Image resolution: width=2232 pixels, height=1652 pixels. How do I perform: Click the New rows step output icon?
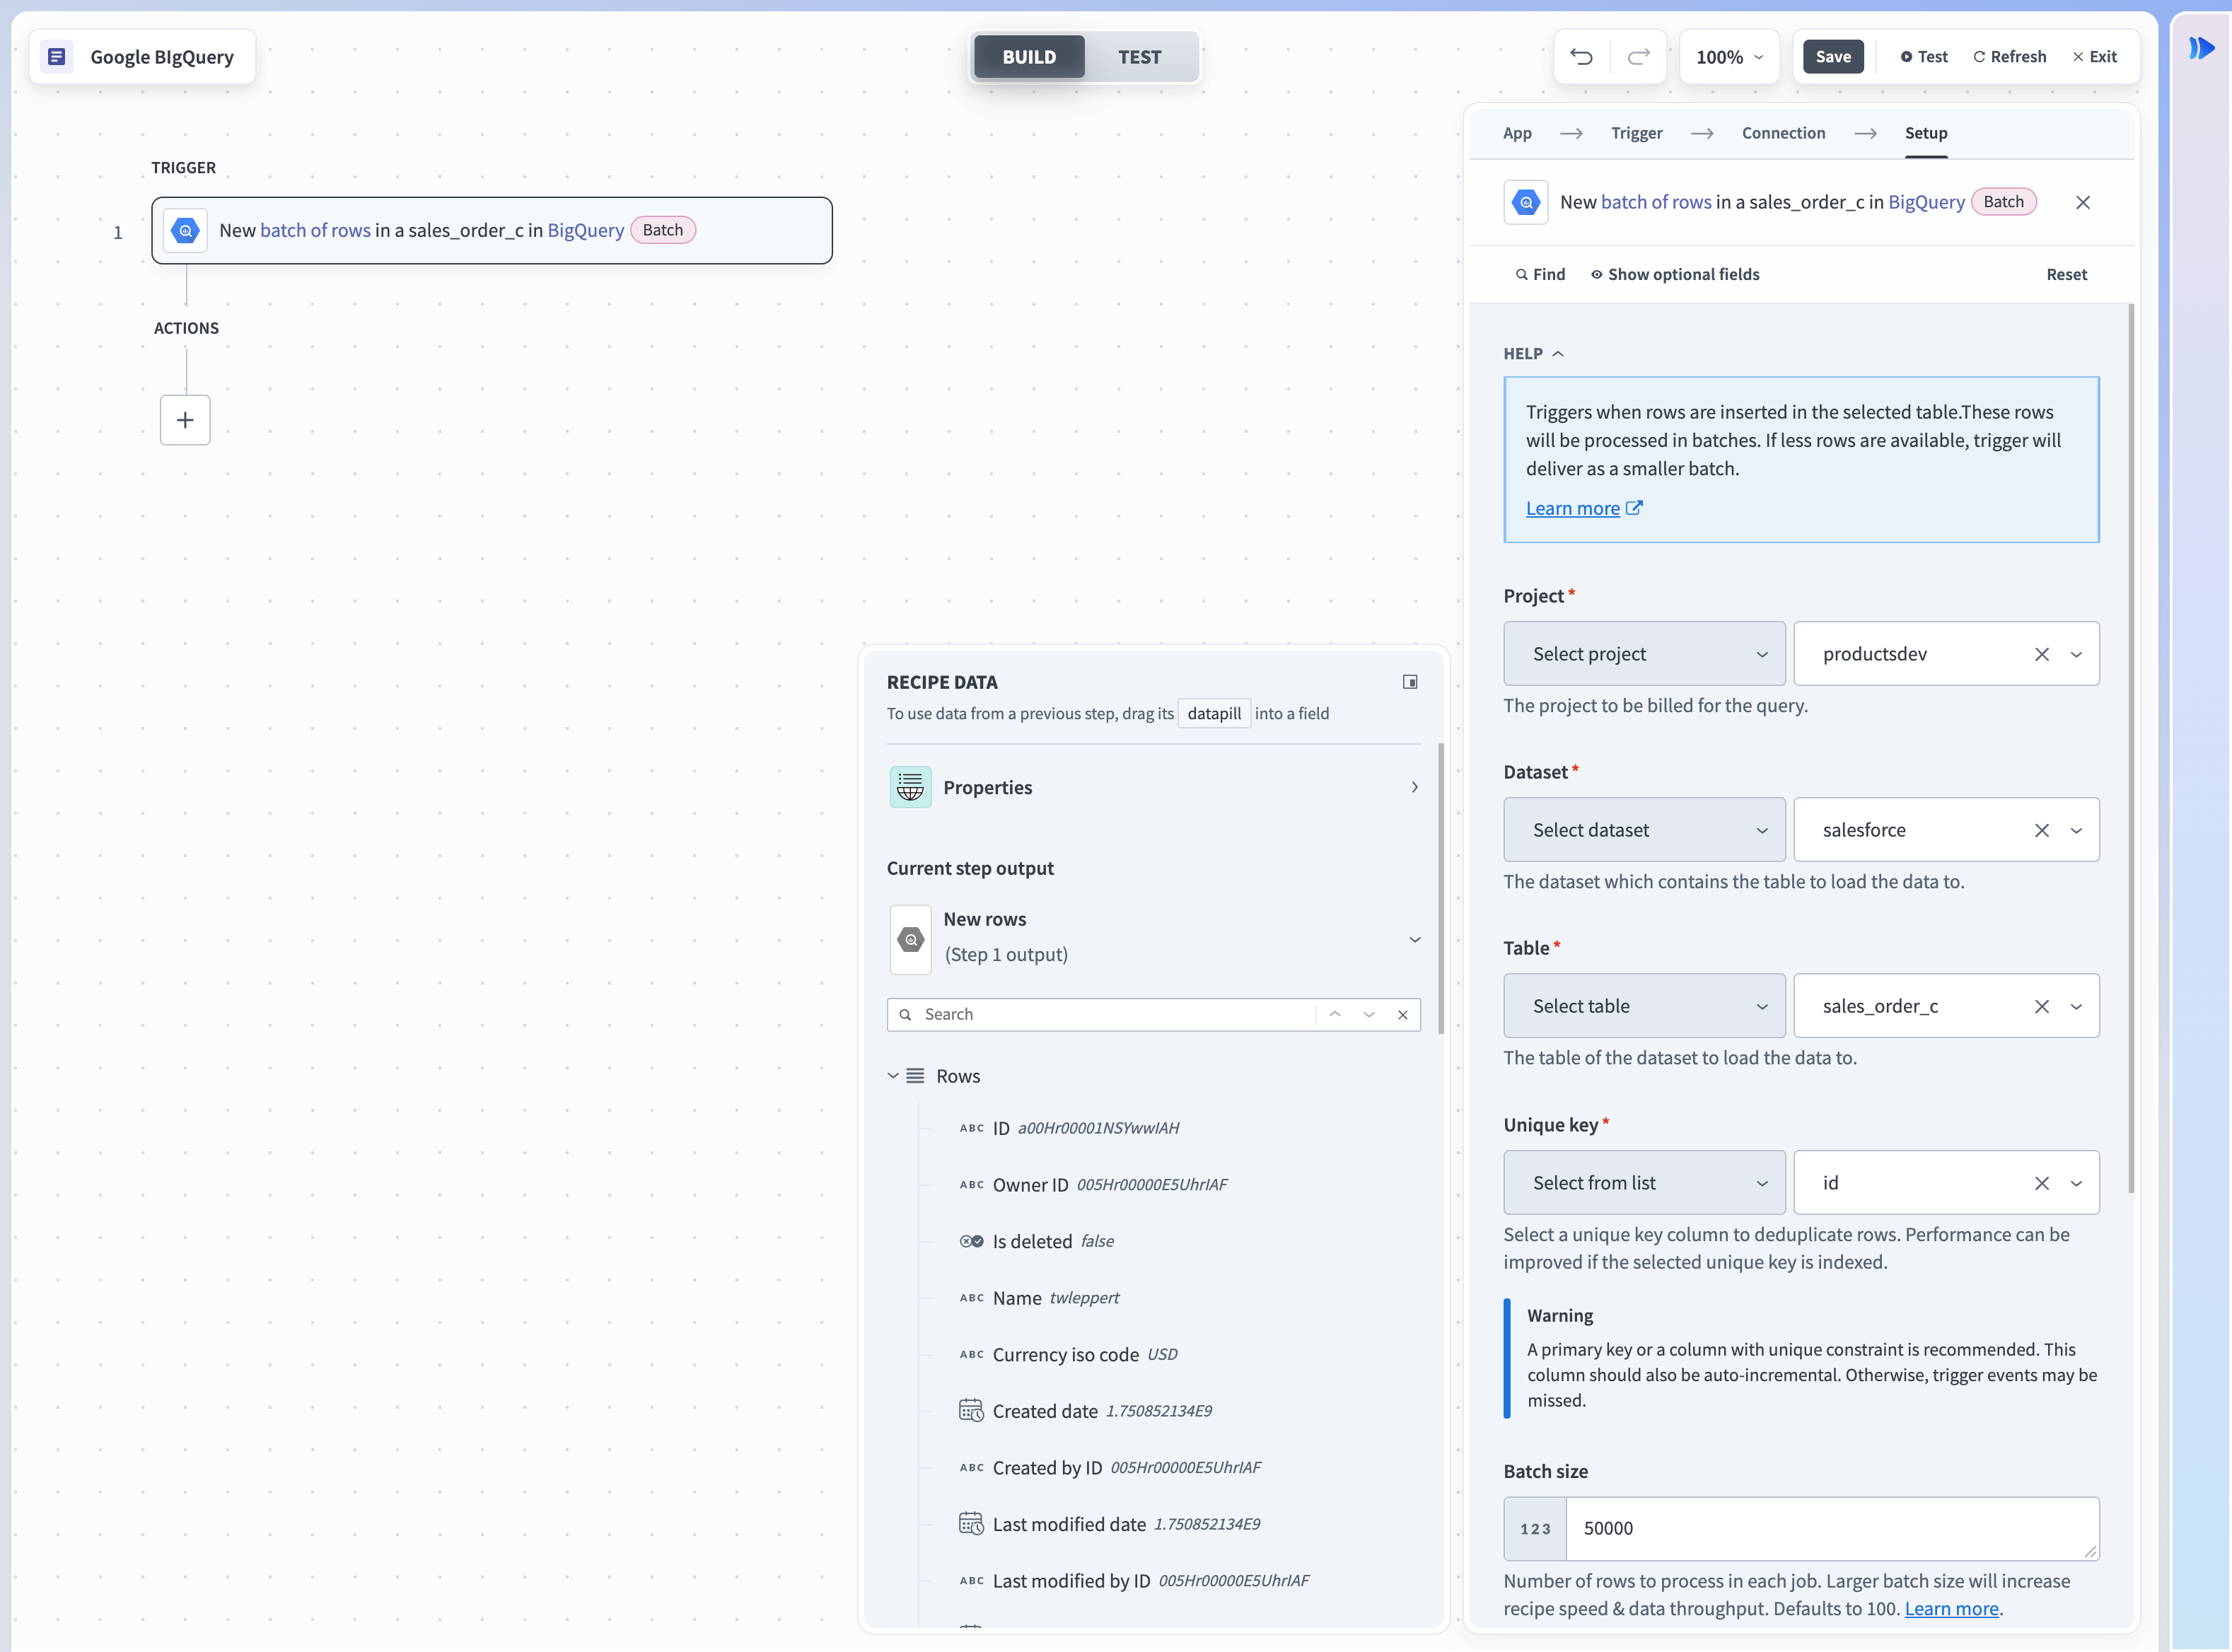click(910, 939)
